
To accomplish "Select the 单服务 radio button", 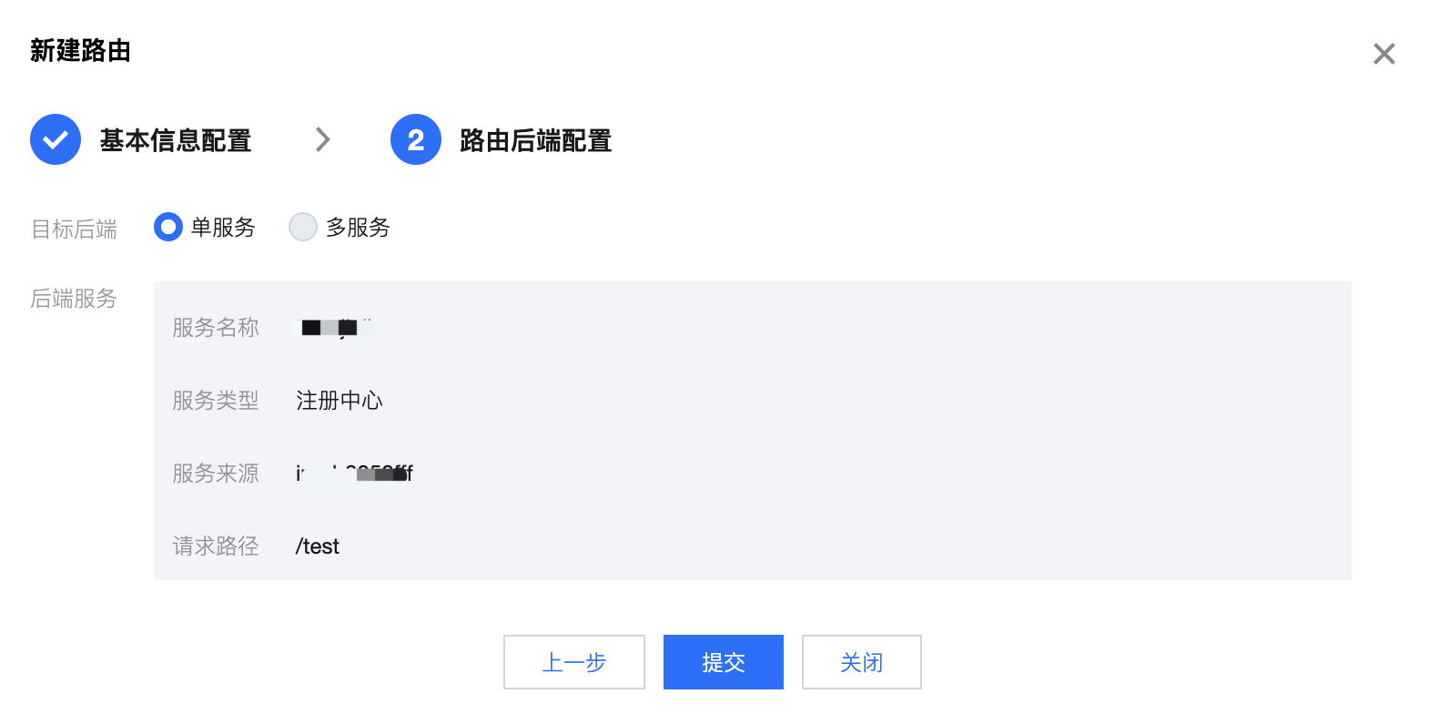I will pyautogui.click(x=168, y=227).
